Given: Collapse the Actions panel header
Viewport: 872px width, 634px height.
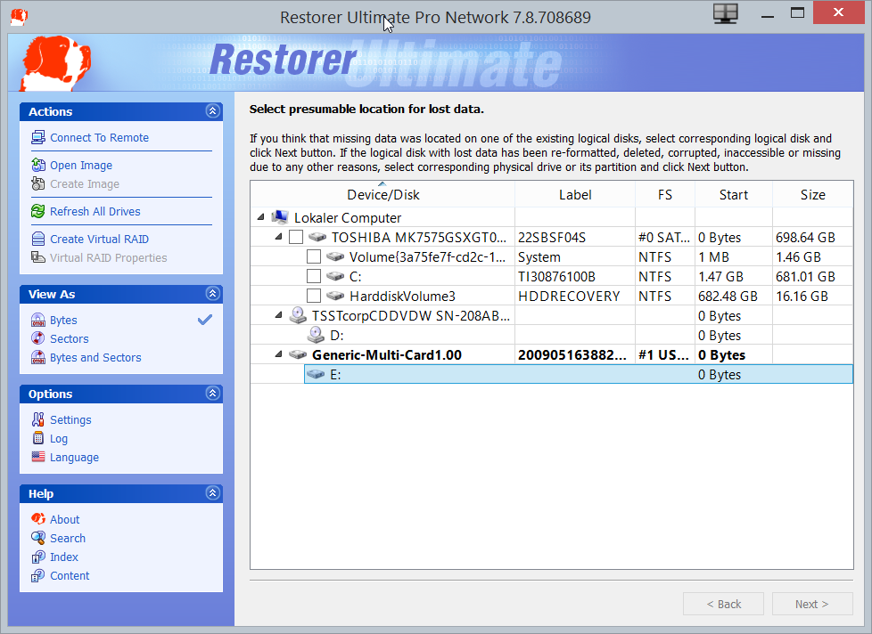Looking at the screenshot, I should pos(212,111).
